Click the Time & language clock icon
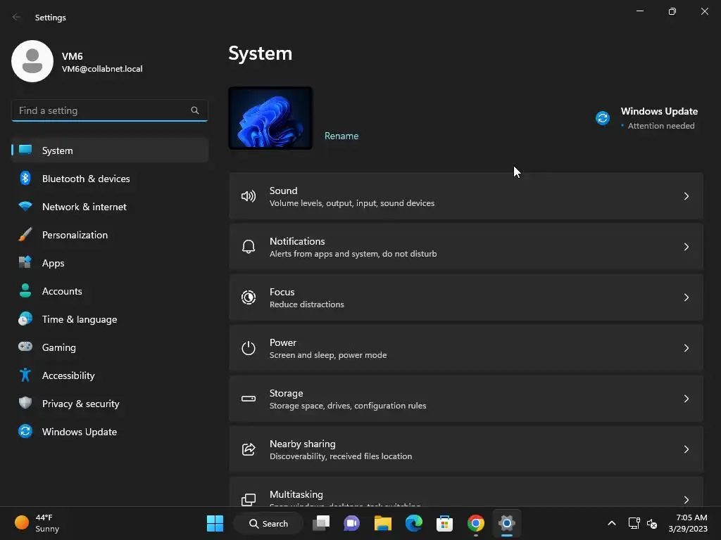Viewport: 721px width, 540px height. (25, 319)
